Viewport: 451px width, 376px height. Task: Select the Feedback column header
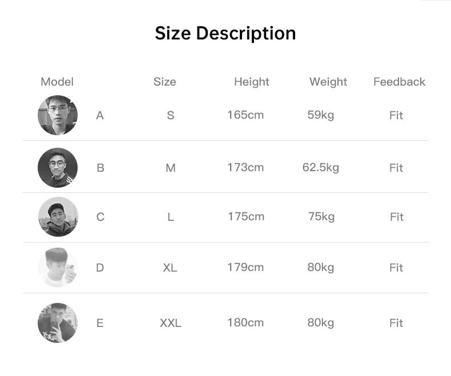(x=399, y=82)
